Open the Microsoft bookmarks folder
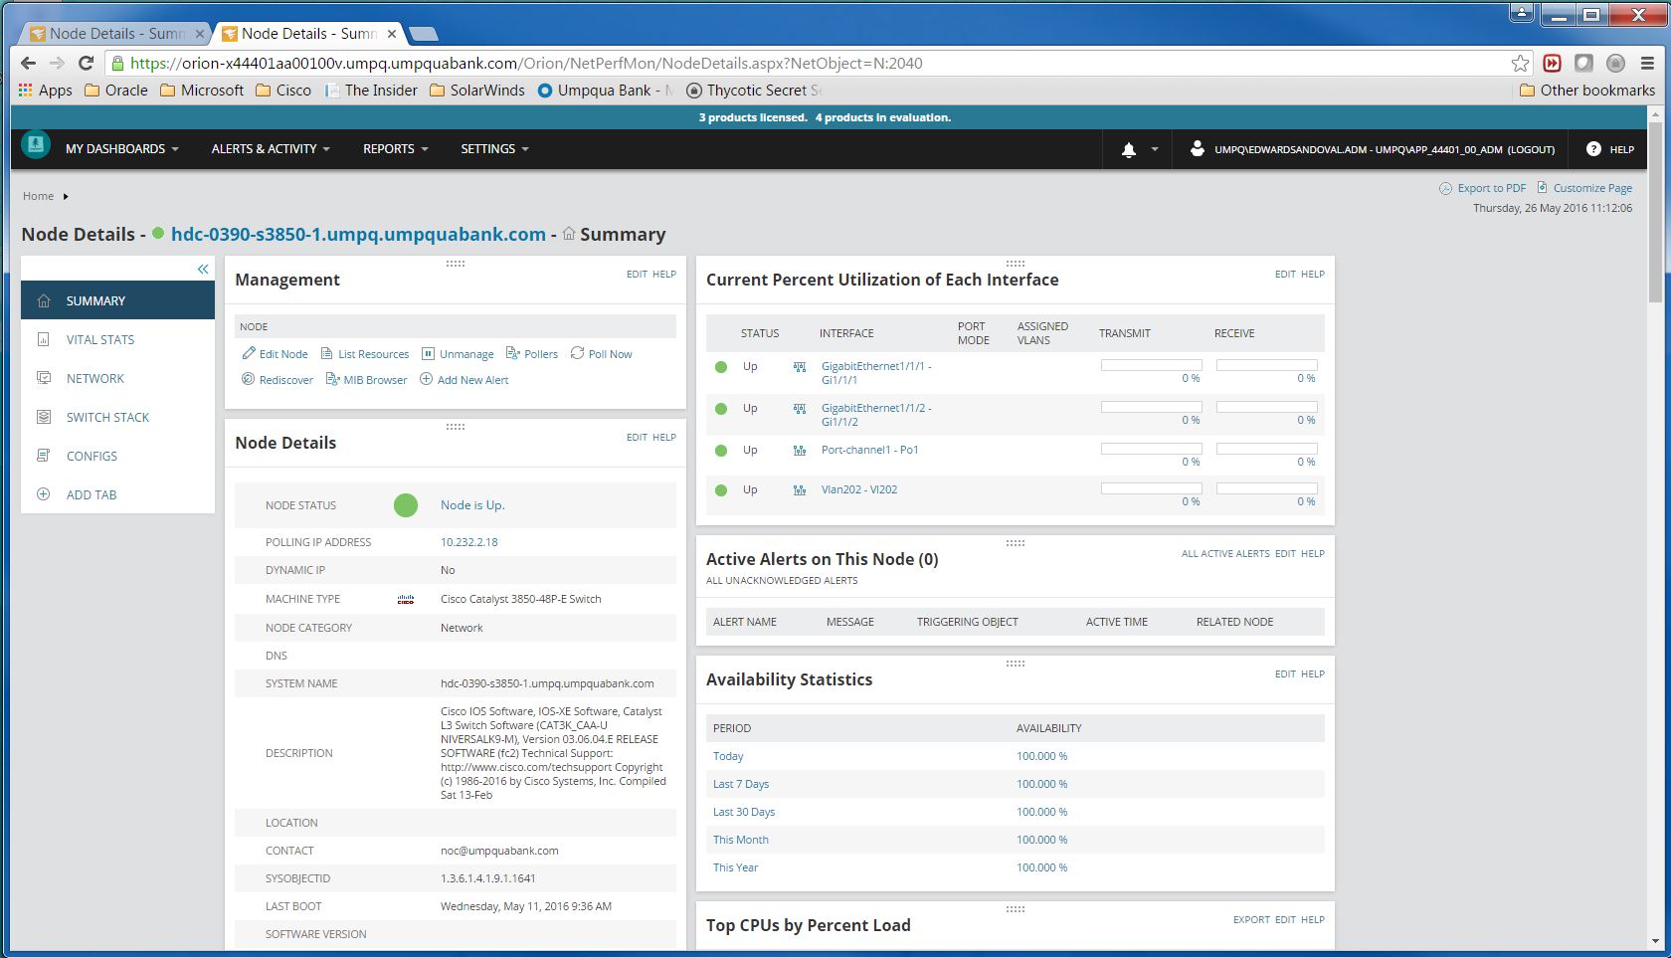The height and width of the screenshot is (958, 1671). click(202, 91)
